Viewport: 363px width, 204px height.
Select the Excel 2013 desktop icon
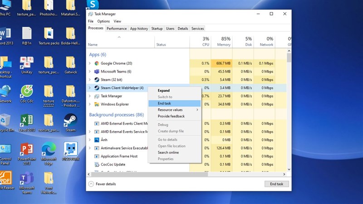coord(27,122)
